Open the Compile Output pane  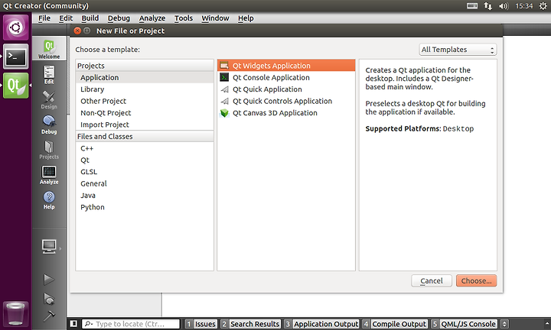pyautogui.click(x=395, y=324)
